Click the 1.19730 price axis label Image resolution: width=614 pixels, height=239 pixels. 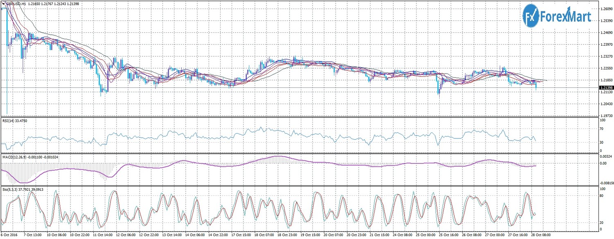pos(605,116)
